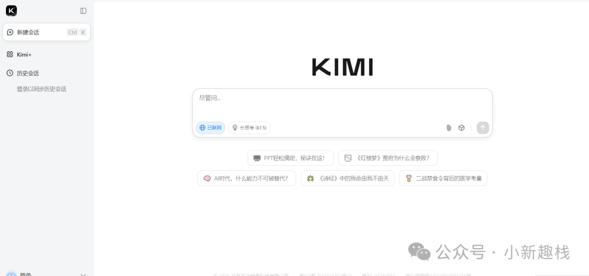Select suggestion PPT轻松搞定，秘诀在这!
The image size is (589, 276).
pyautogui.click(x=290, y=158)
